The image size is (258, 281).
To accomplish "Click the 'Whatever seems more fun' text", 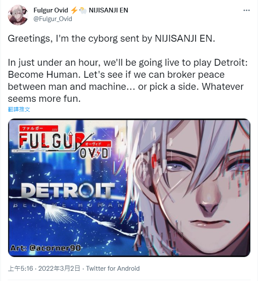I will pos(126,93).
